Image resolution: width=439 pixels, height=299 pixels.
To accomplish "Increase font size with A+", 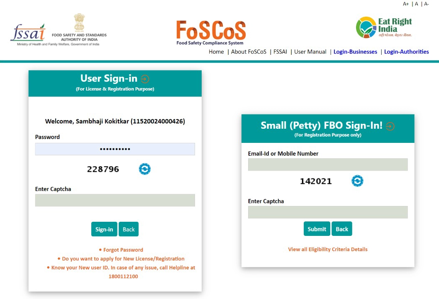I will click(406, 4).
